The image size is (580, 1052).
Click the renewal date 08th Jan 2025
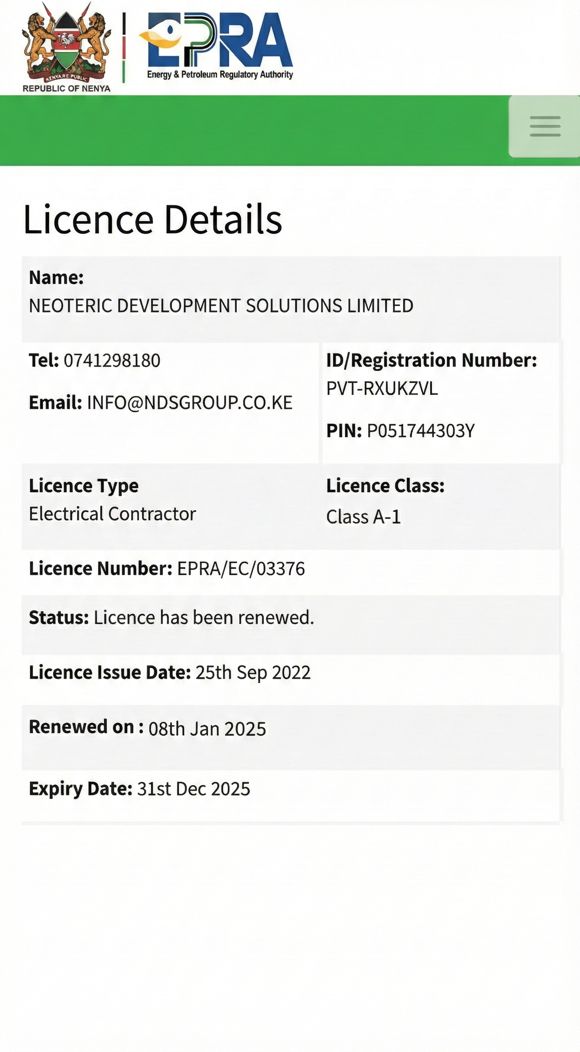207,729
